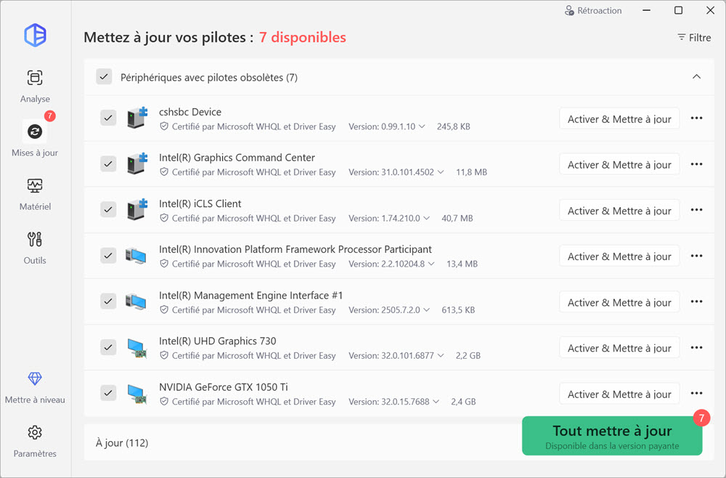Click the Intel UHD driver size "2,2 GB"
726x478 pixels.
[468, 356]
